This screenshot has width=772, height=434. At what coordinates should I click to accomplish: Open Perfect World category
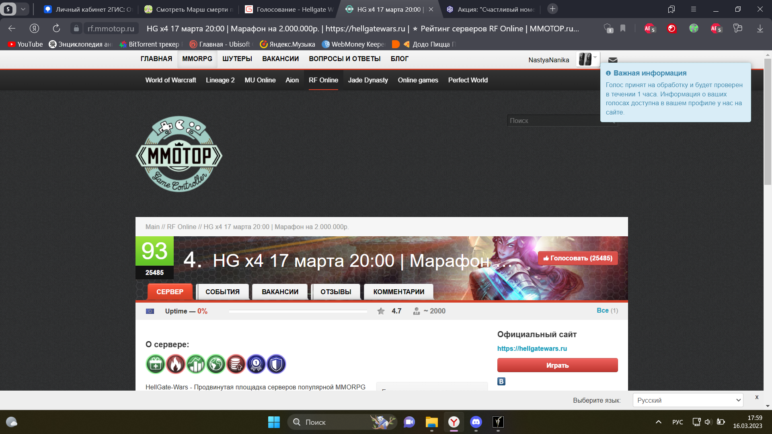pos(468,80)
